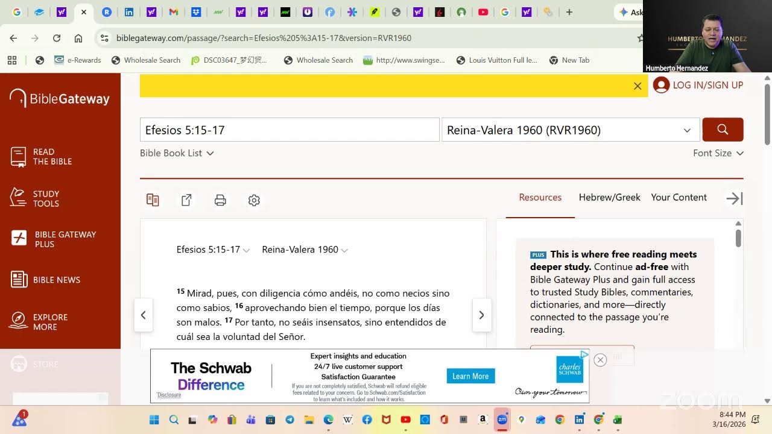The height and width of the screenshot is (434, 772).
Task: Go to previous passage arrow
Action: [143, 315]
